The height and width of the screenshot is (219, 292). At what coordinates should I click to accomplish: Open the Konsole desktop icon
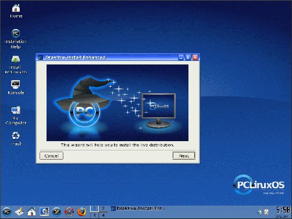[x=16, y=87]
